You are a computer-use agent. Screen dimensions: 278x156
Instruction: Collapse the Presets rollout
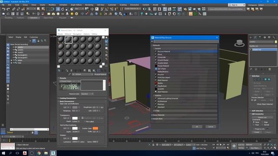click(63, 78)
